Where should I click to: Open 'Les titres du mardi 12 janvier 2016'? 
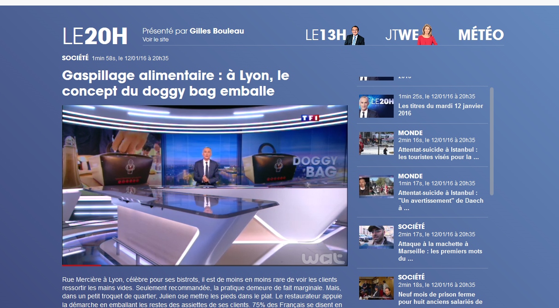(x=441, y=109)
